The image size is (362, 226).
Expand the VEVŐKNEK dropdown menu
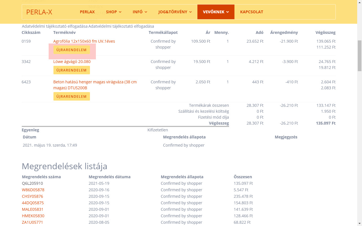[x=216, y=12]
